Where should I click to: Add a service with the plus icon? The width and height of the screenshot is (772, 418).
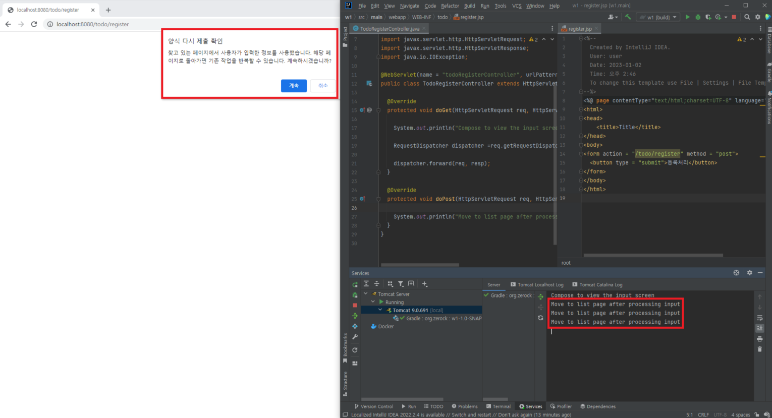pos(425,284)
